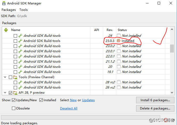177x125 pixels.
Task: Click not-installed status icon for revision 19.1
Action: 119,72
